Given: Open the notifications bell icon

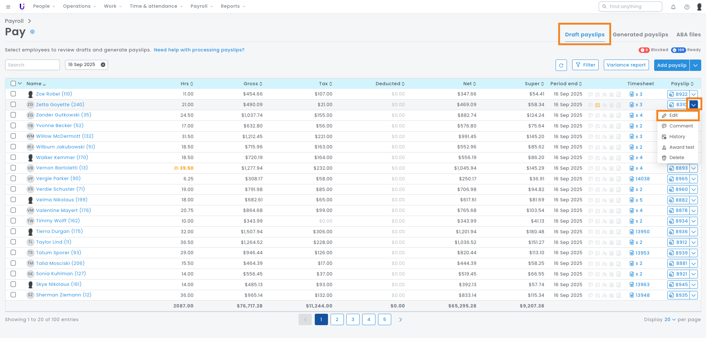Looking at the screenshot, I should click(x=673, y=7).
